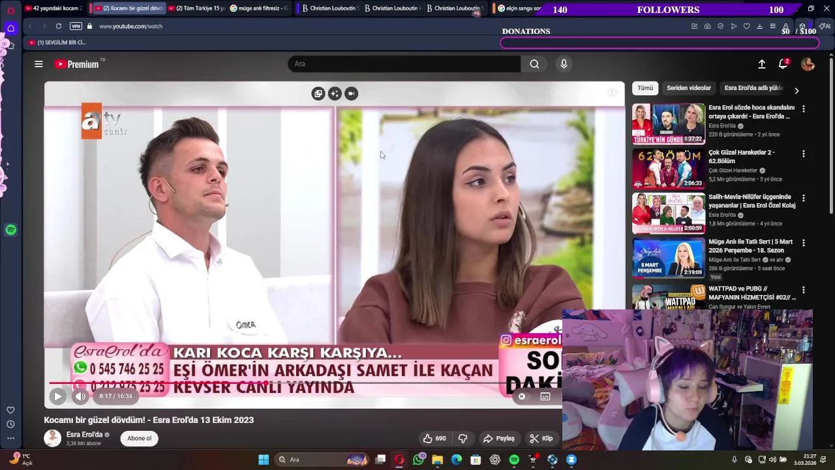Select the Tümü filter chip
835x470 pixels.
coord(645,88)
